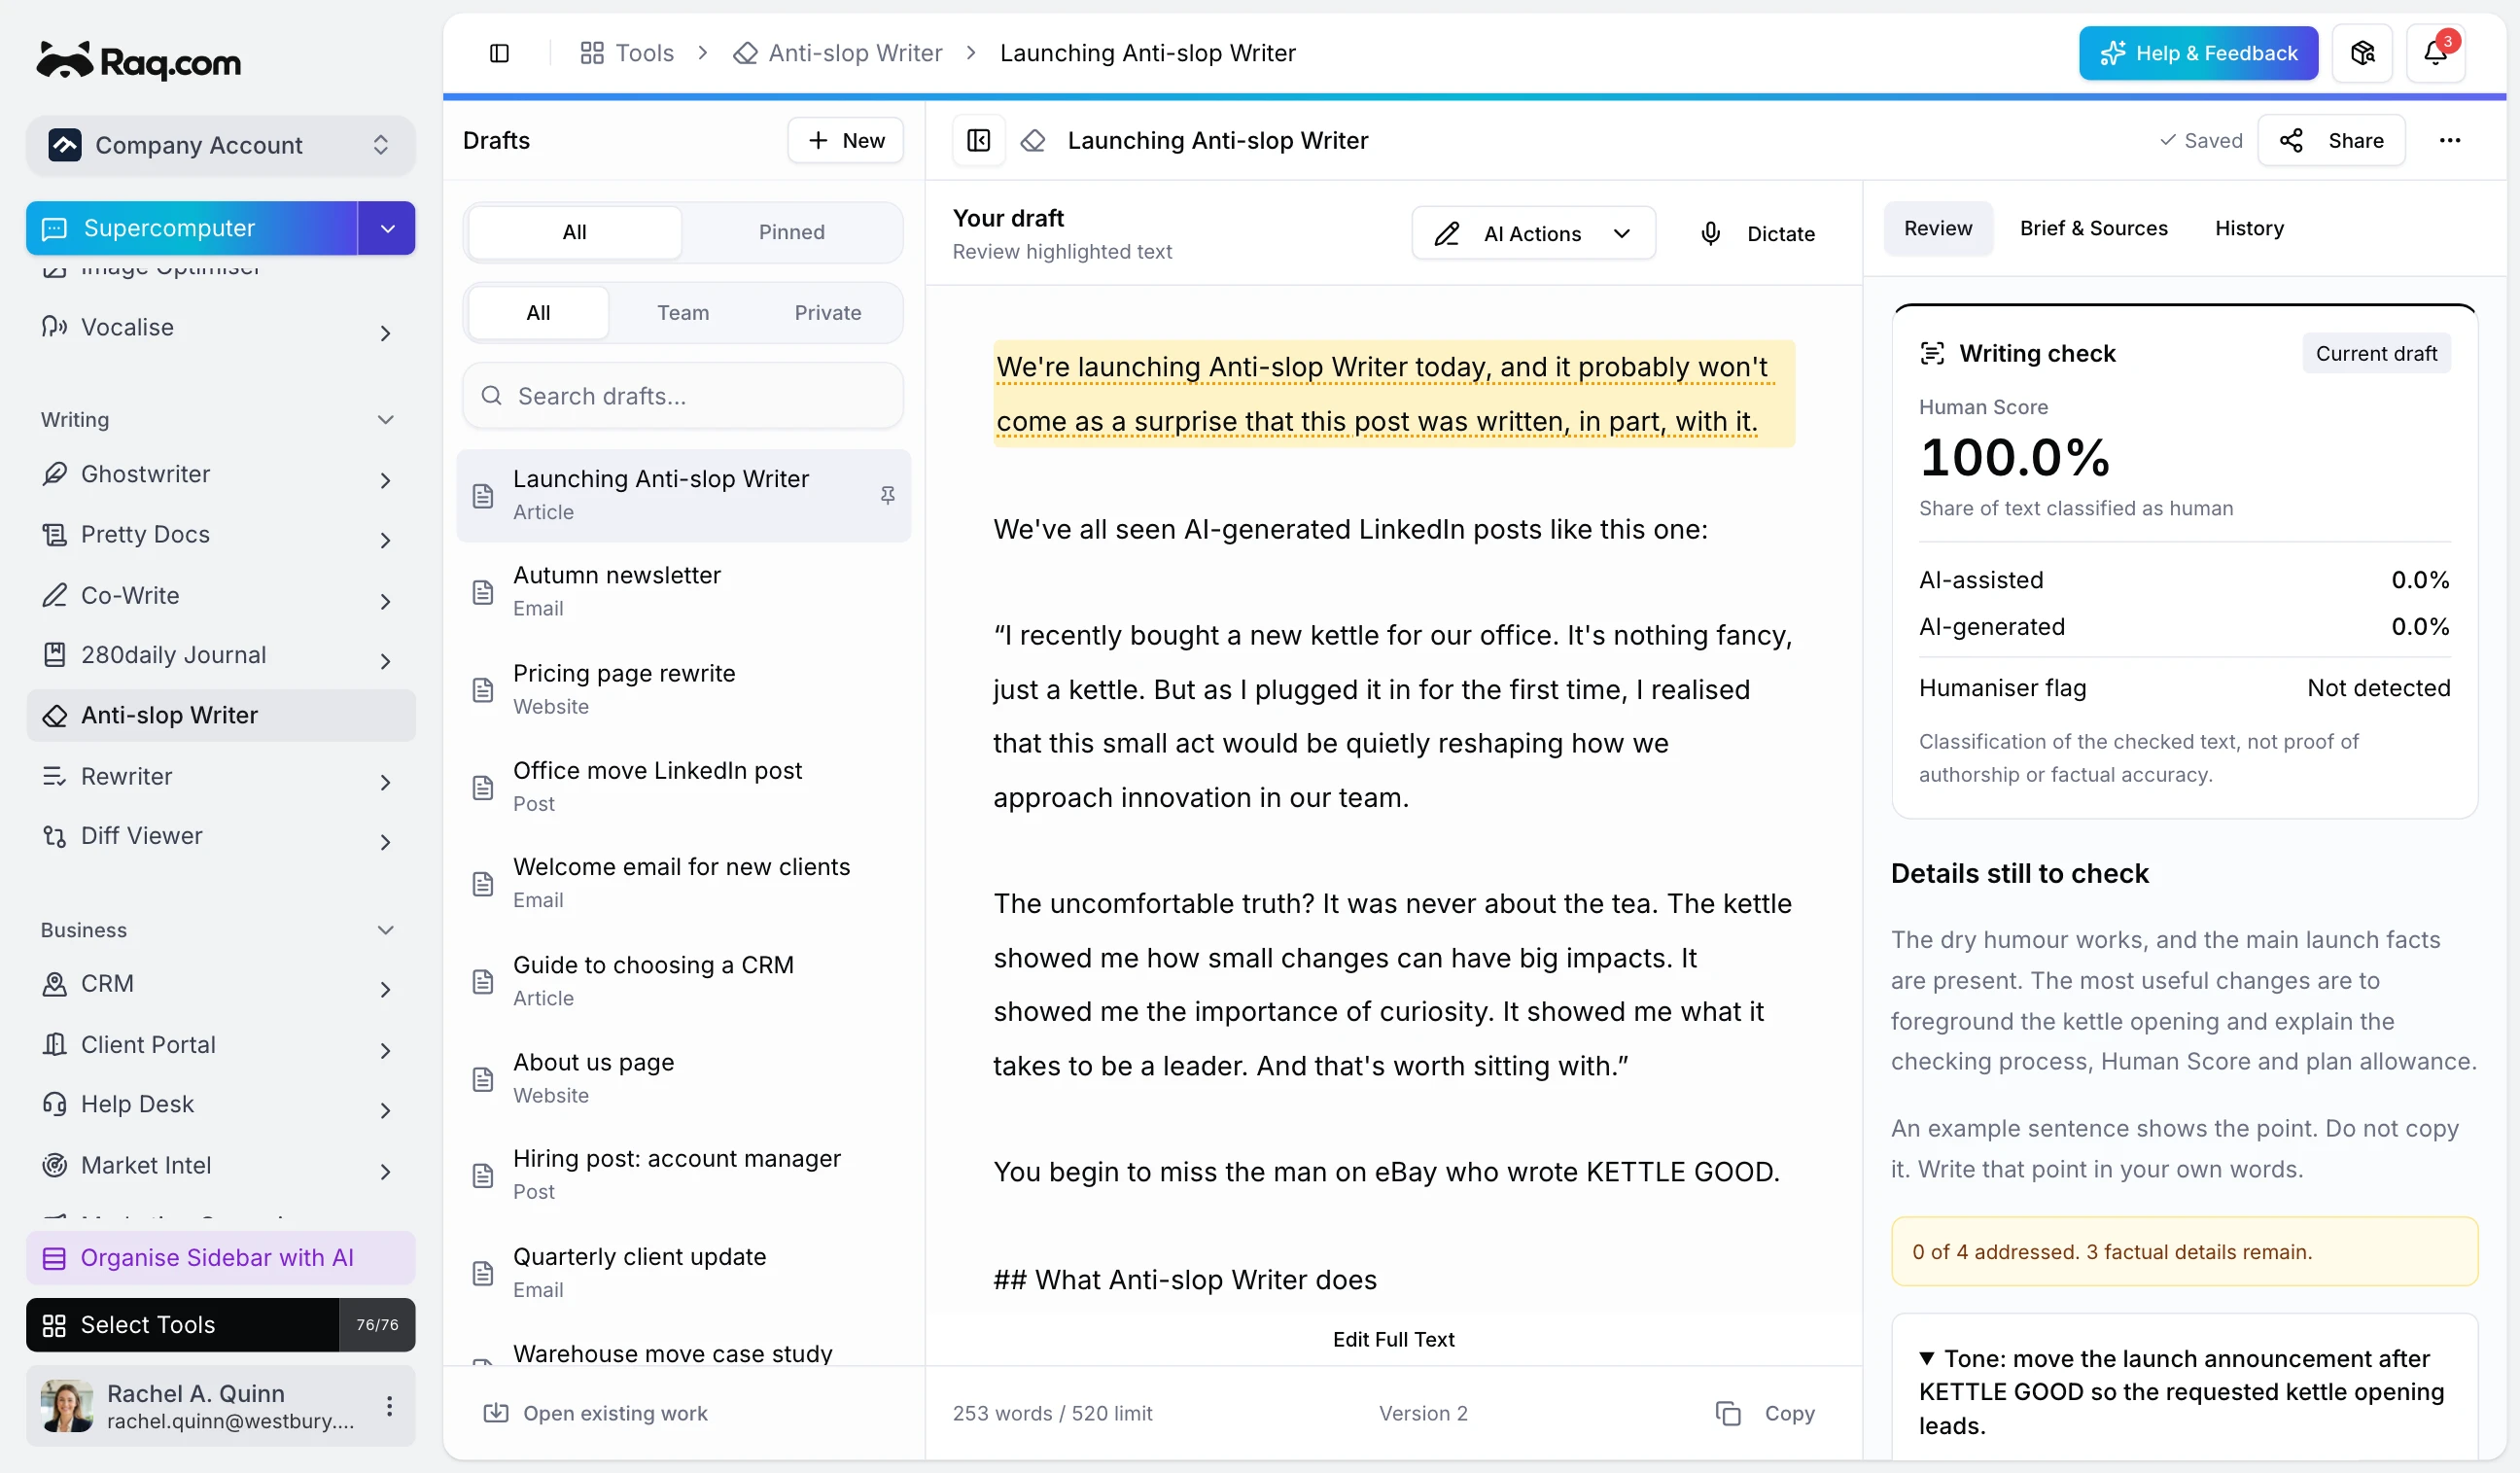This screenshot has width=2520, height=1473.
Task: Switch drafts filter to Pinned
Action: (791, 232)
